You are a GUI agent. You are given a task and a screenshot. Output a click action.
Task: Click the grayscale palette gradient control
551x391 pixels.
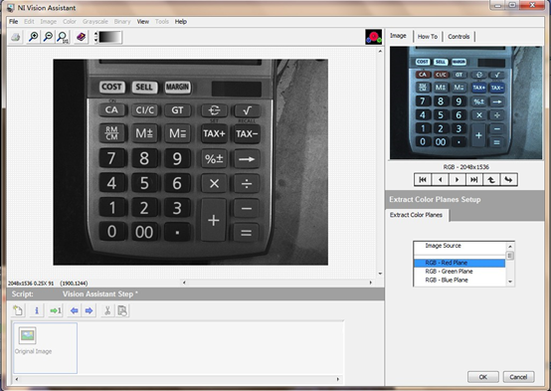[x=110, y=37]
